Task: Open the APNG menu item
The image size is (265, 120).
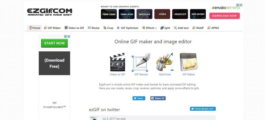Action: 213,28
